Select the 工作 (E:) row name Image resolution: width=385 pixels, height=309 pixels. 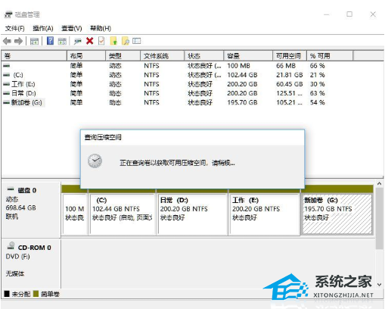click(23, 84)
